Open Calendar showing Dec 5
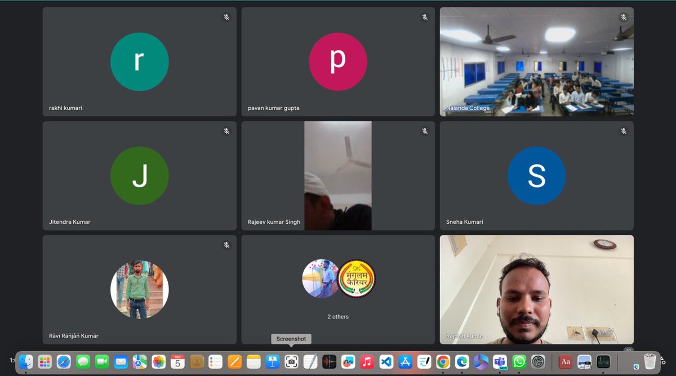The image size is (676, 376). click(177, 361)
